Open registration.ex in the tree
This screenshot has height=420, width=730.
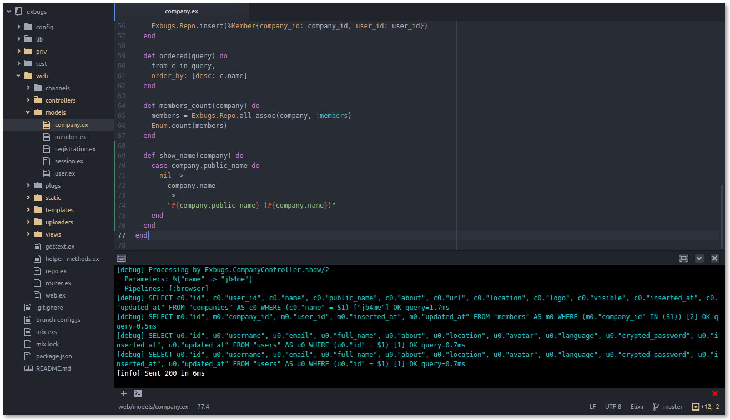coord(75,149)
